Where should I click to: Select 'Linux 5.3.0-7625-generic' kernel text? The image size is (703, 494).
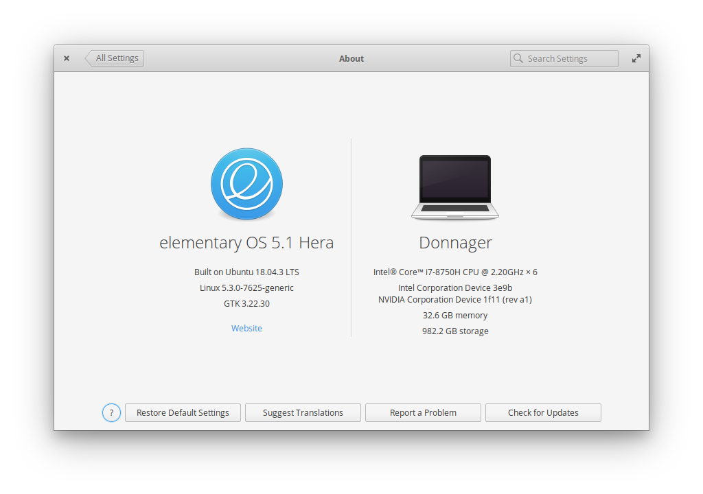[x=246, y=287]
